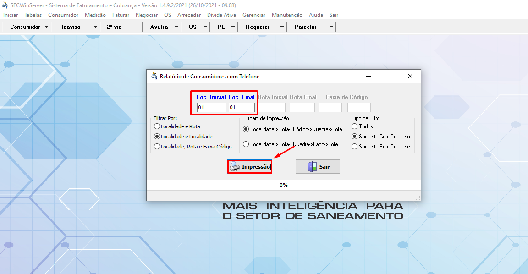This screenshot has height=274, width=528.
Task: Click the 0% progress bar
Action: coord(283,185)
